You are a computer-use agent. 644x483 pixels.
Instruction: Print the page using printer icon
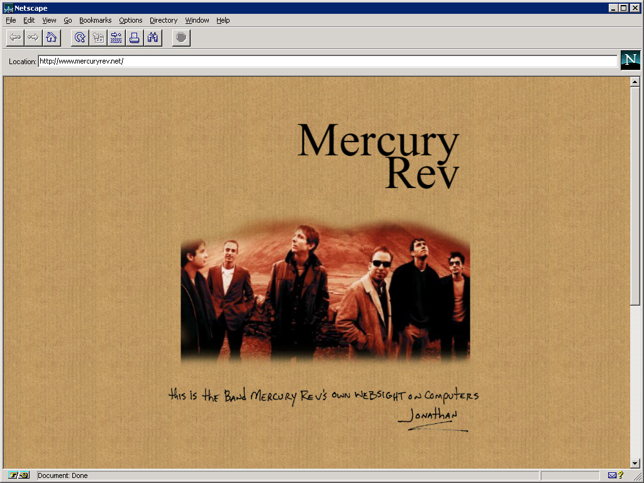[x=135, y=38]
